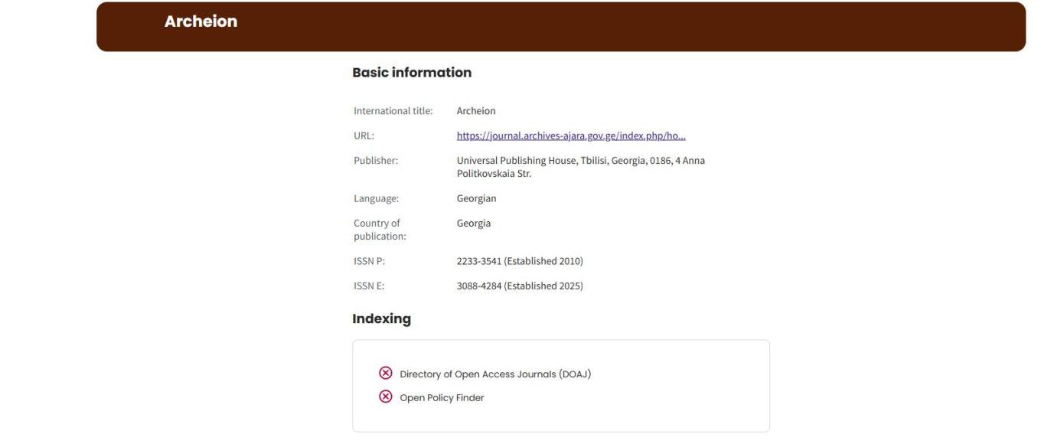Click the ISSN E field label
The width and height of the screenshot is (1041, 444).
click(x=369, y=286)
